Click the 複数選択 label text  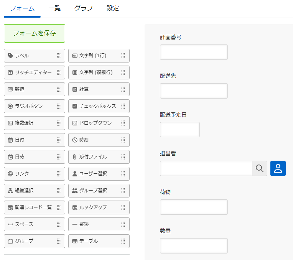pos(24,123)
